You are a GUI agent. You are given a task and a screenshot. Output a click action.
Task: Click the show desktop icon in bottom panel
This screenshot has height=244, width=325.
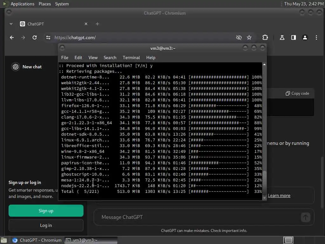click(x=4, y=240)
